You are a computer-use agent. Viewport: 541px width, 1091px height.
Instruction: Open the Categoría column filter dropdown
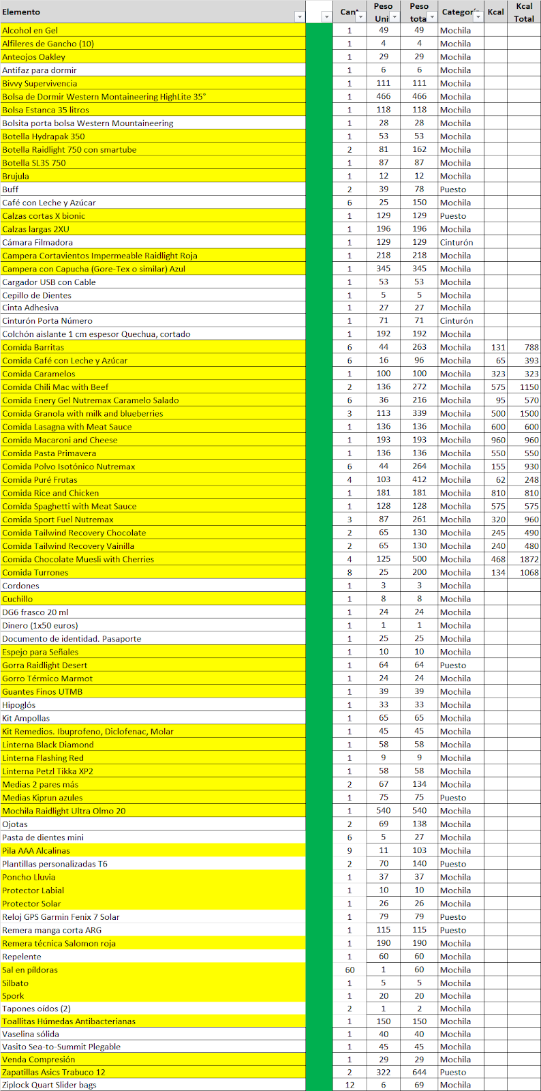(x=477, y=17)
